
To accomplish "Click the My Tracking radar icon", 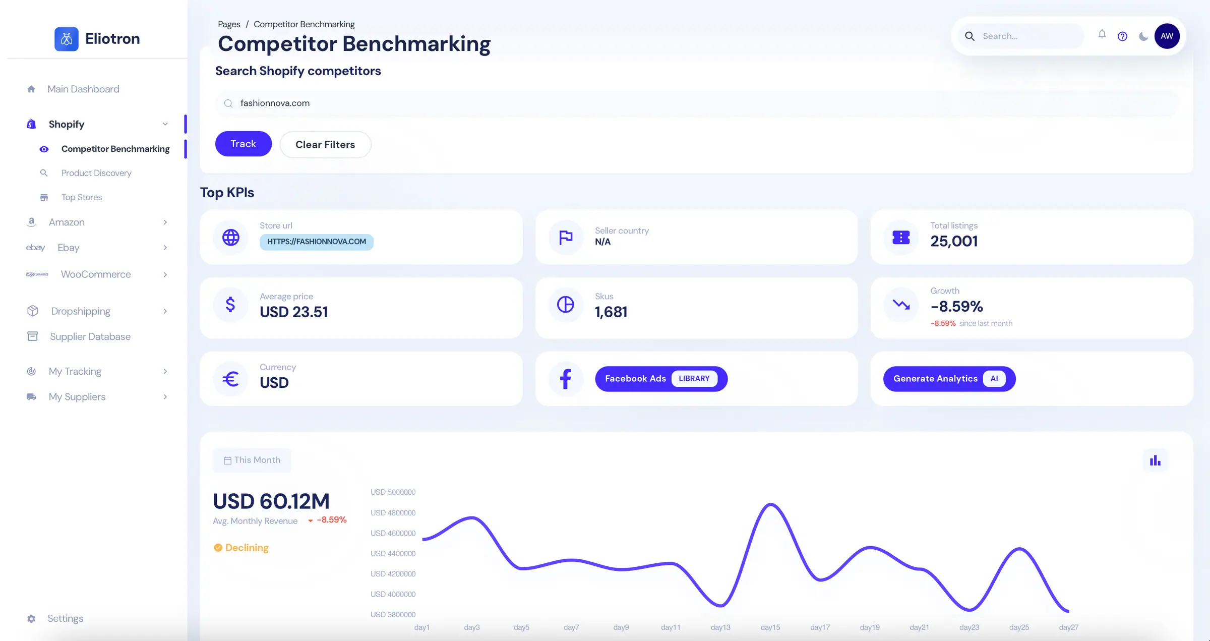I will click(x=31, y=371).
